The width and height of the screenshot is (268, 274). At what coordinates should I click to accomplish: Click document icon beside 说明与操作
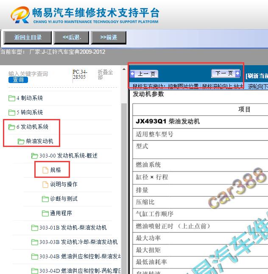click(x=45, y=184)
